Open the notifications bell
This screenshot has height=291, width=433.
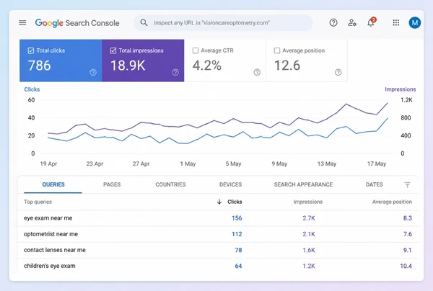coord(371,22)
